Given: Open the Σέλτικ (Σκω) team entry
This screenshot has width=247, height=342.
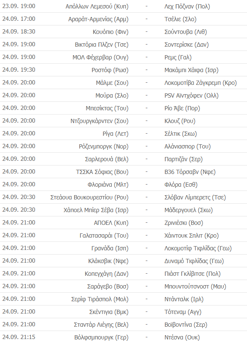Looking at the screenshot, I should 180,134.
